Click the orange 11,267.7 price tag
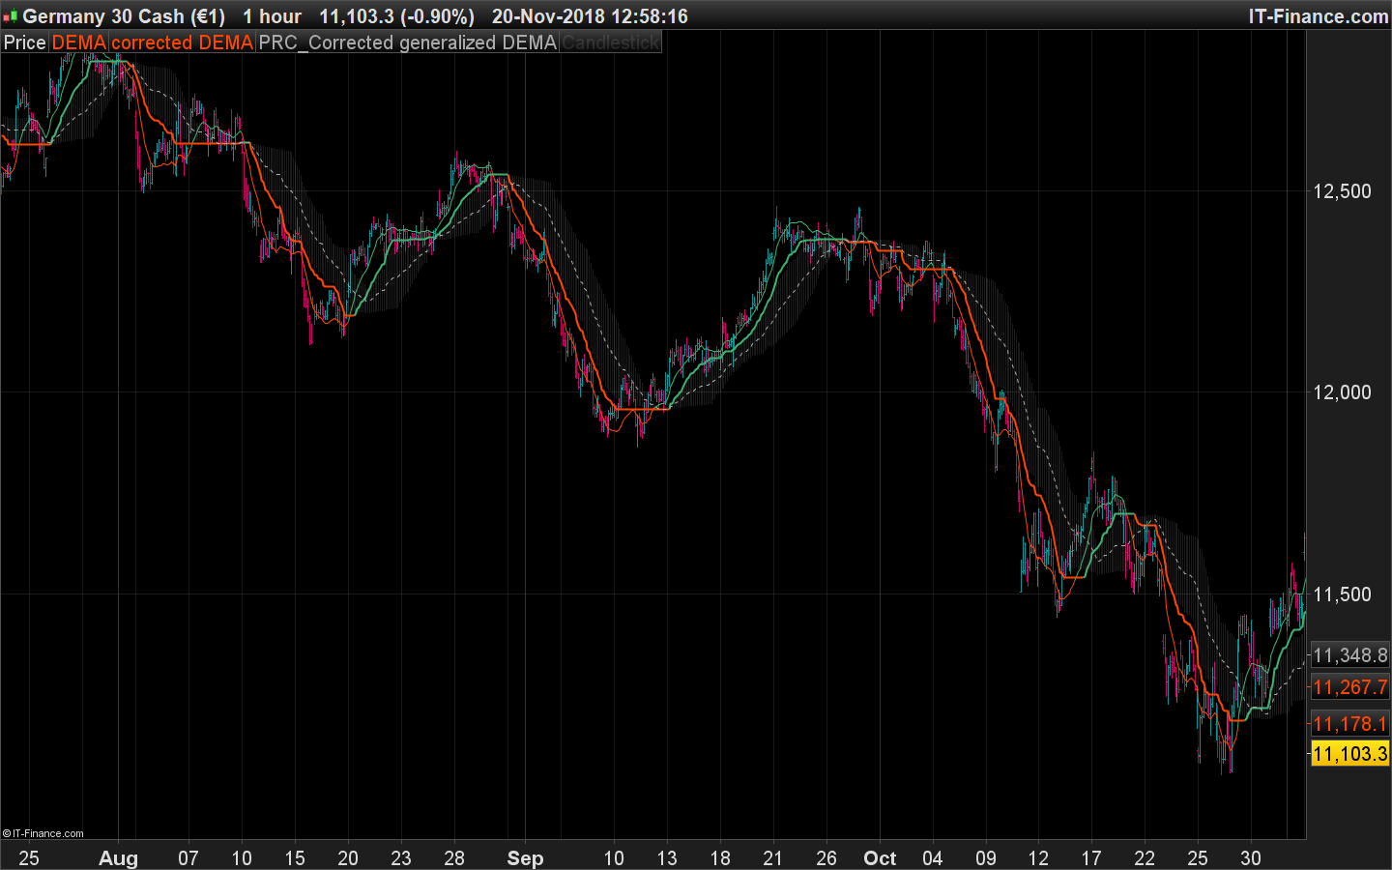This screenshot has width=1392, height=870. 1350,687
